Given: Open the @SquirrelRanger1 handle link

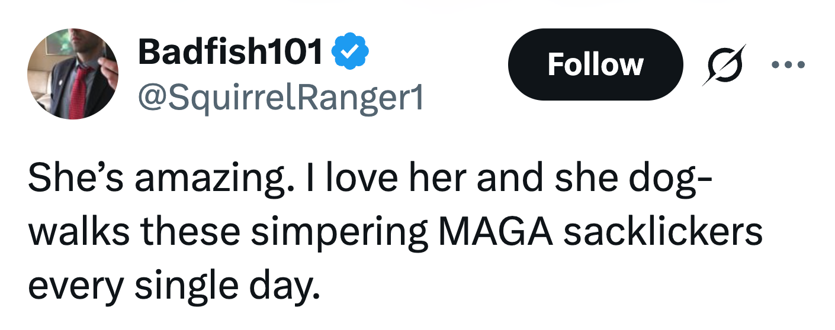Looking at the screenshot, I should pyautogui.click(x=281, y=97).
